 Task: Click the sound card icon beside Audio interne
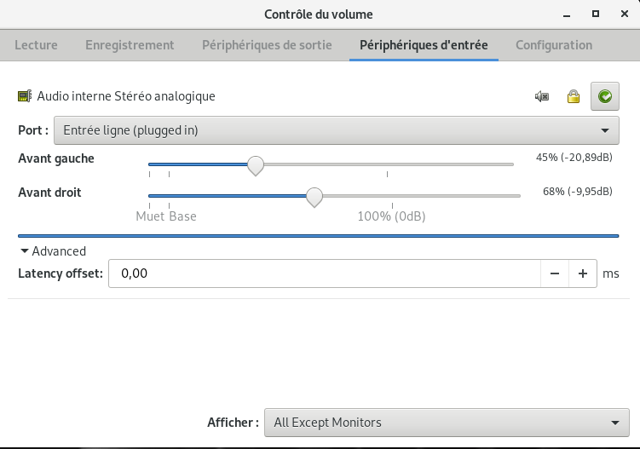pyautogui.click(x=25, y=96)
